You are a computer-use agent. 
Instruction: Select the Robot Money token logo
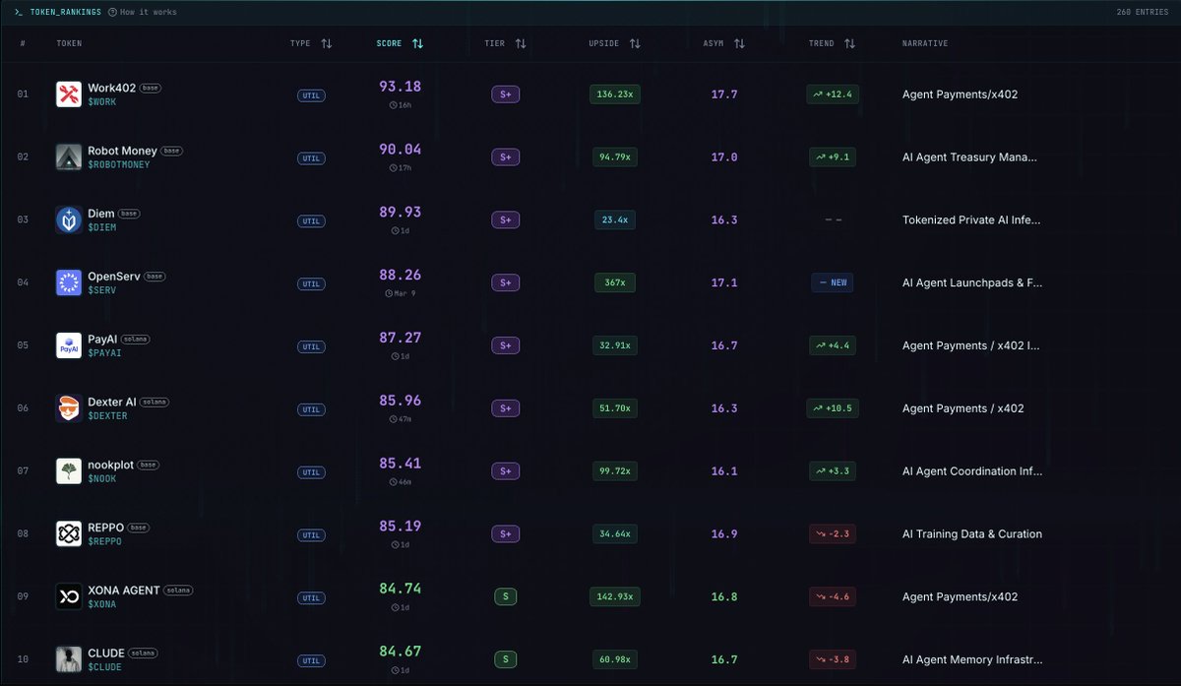[68, 156]
